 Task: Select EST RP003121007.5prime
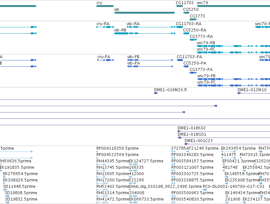point(192,167)
